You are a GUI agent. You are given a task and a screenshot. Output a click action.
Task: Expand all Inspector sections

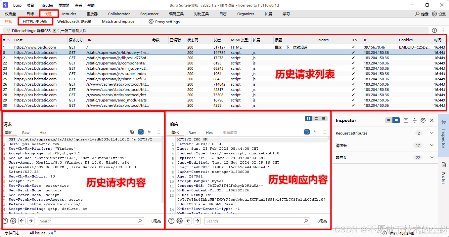click(x=406, y=120)
